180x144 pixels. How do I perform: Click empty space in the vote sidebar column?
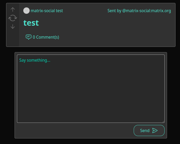pyautogui.click(x=13, y=38)
